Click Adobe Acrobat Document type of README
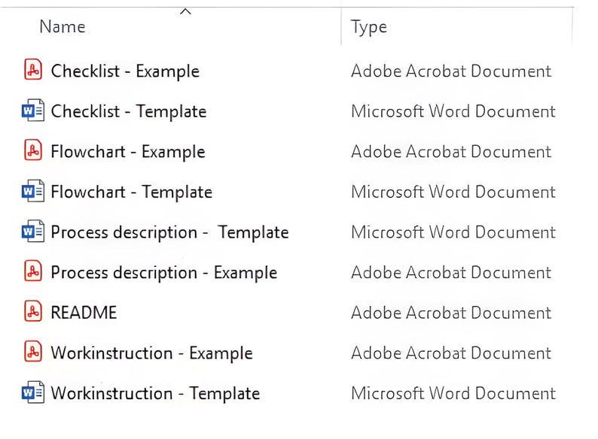Viewport: 598px width, 439px height. [x=451, y=313]
